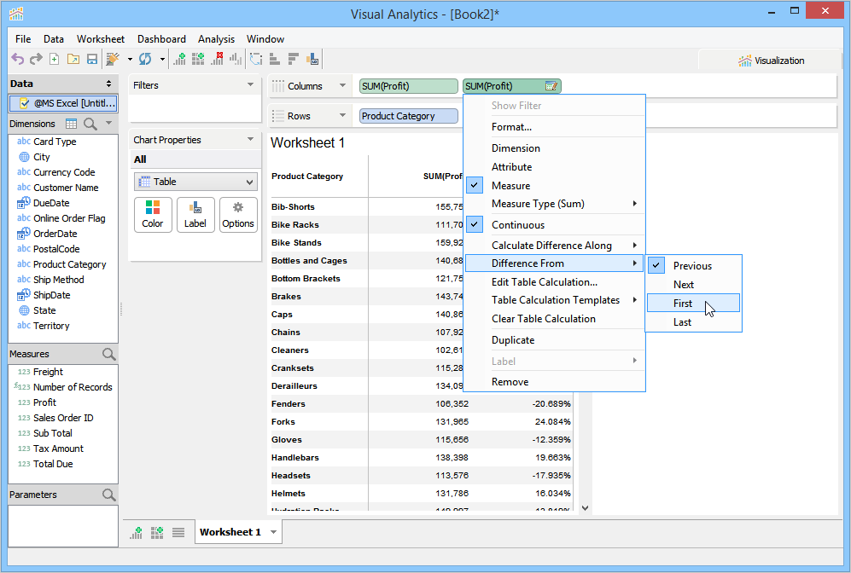Open the Analysis menu
851x573 pixels.
pyautogui.click(x=216, y=39)
